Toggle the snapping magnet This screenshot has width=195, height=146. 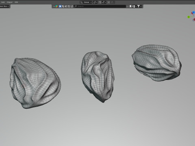coord(100,2)
